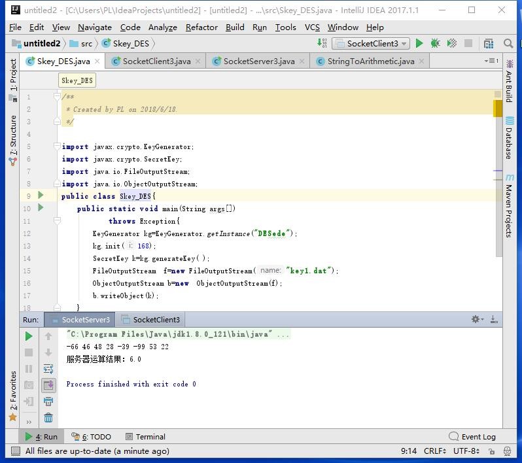Viewport: 522px width, 463px height.
Task: Hide the Run tool window
Action: 494,320
